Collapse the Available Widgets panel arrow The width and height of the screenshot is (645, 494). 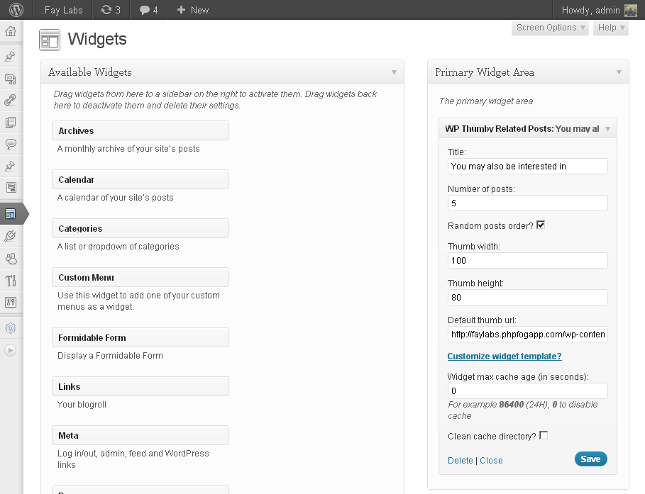394,72
